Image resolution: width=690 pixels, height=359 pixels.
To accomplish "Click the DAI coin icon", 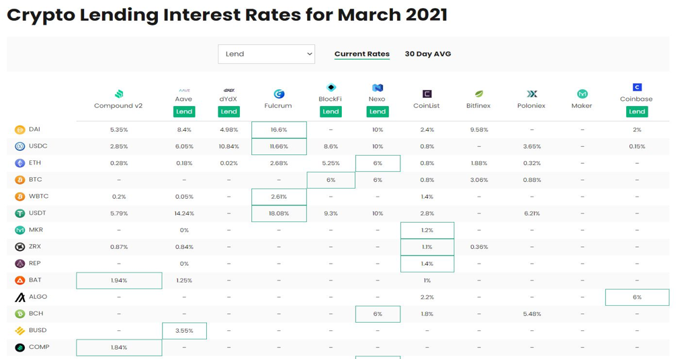I will click(x=19, y=130).
